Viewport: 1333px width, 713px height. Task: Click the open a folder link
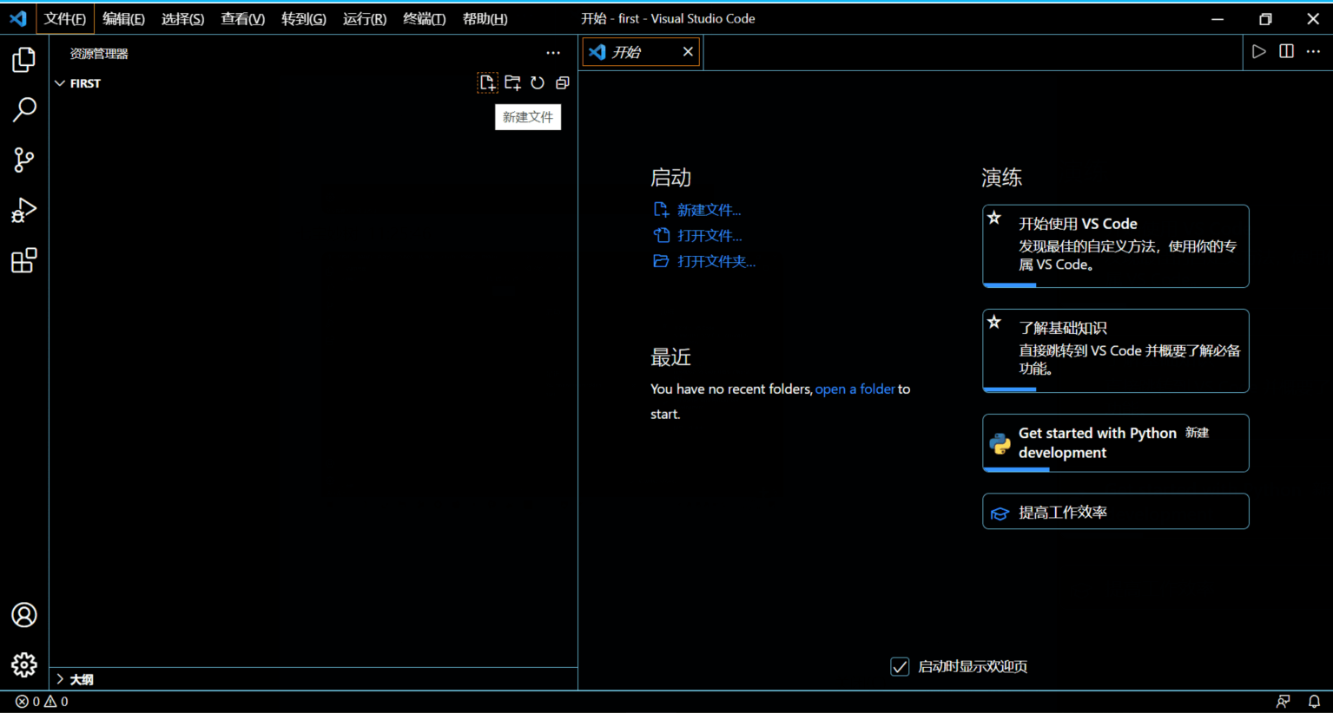pos(855,389)
